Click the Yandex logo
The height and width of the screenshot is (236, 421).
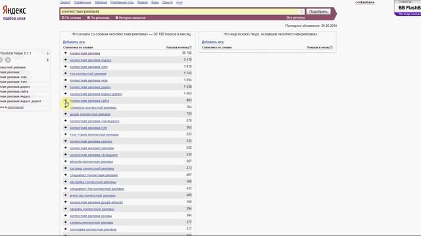tap(14, 10)
